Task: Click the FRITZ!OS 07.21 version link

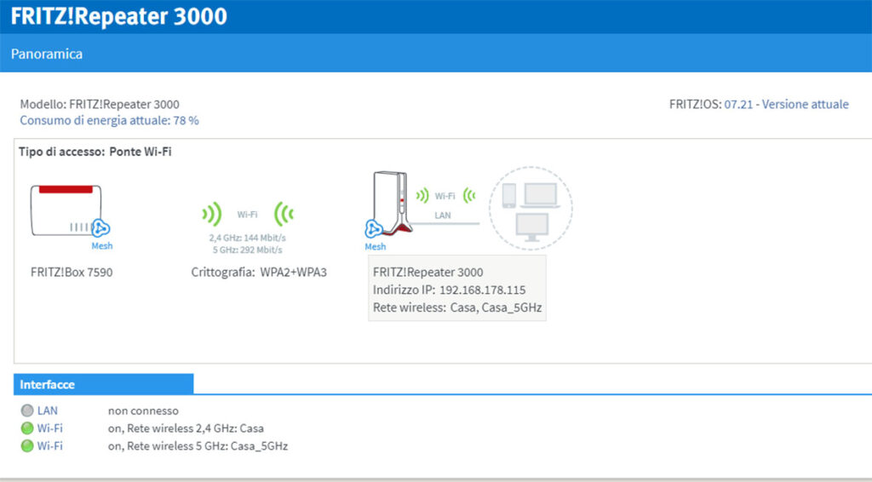Action: tap(738, 105)
